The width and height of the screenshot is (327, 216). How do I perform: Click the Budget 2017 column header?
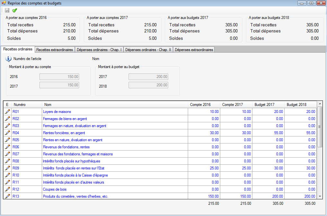tap(268, 104)
